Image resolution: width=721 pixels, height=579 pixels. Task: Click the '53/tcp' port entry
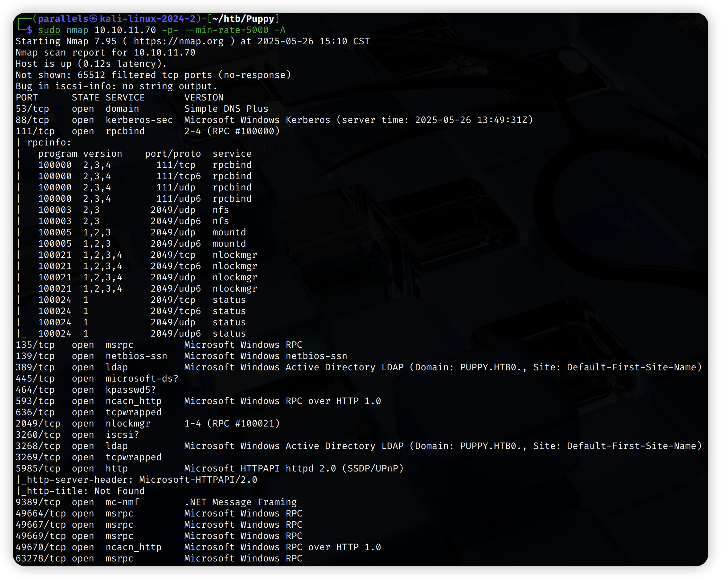(x=32, y=109)
